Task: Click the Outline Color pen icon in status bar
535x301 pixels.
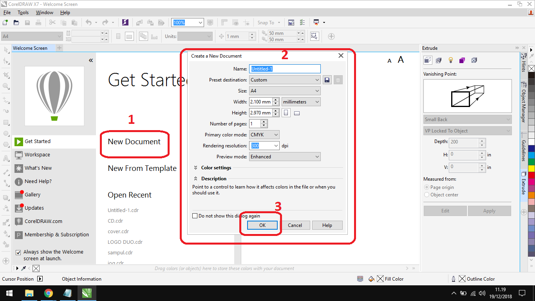Action: pos(454,279)
